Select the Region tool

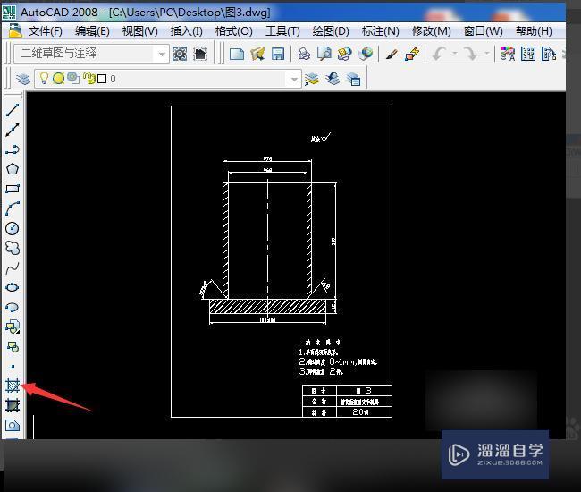[13, 425]
